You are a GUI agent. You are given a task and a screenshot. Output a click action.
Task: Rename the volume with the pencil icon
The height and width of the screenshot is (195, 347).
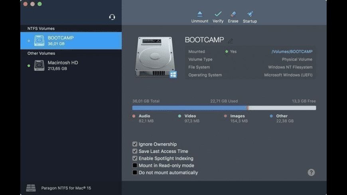tap(230, 41)
